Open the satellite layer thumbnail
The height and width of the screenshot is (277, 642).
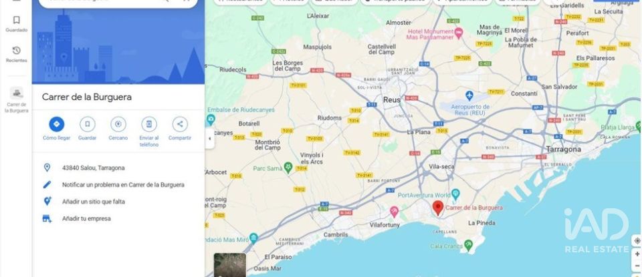[x=229, y=265]
